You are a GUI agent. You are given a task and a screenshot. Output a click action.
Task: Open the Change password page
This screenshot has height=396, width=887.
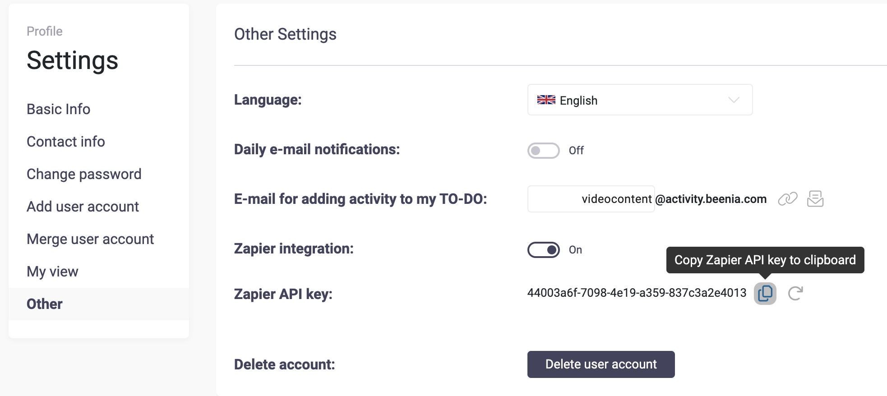(84, 174)
